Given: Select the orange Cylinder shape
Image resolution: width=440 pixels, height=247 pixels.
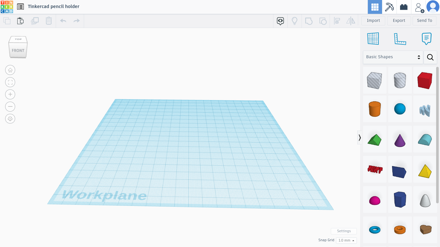Looking at the screenshot, I should pos(375,109).
